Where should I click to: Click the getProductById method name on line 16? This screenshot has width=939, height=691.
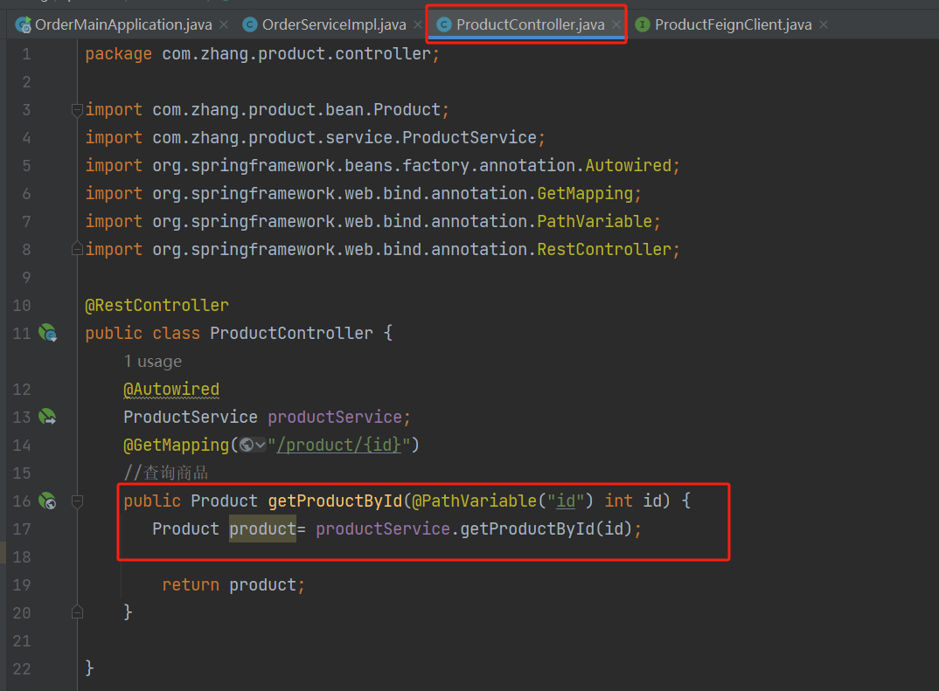(335, 501)
